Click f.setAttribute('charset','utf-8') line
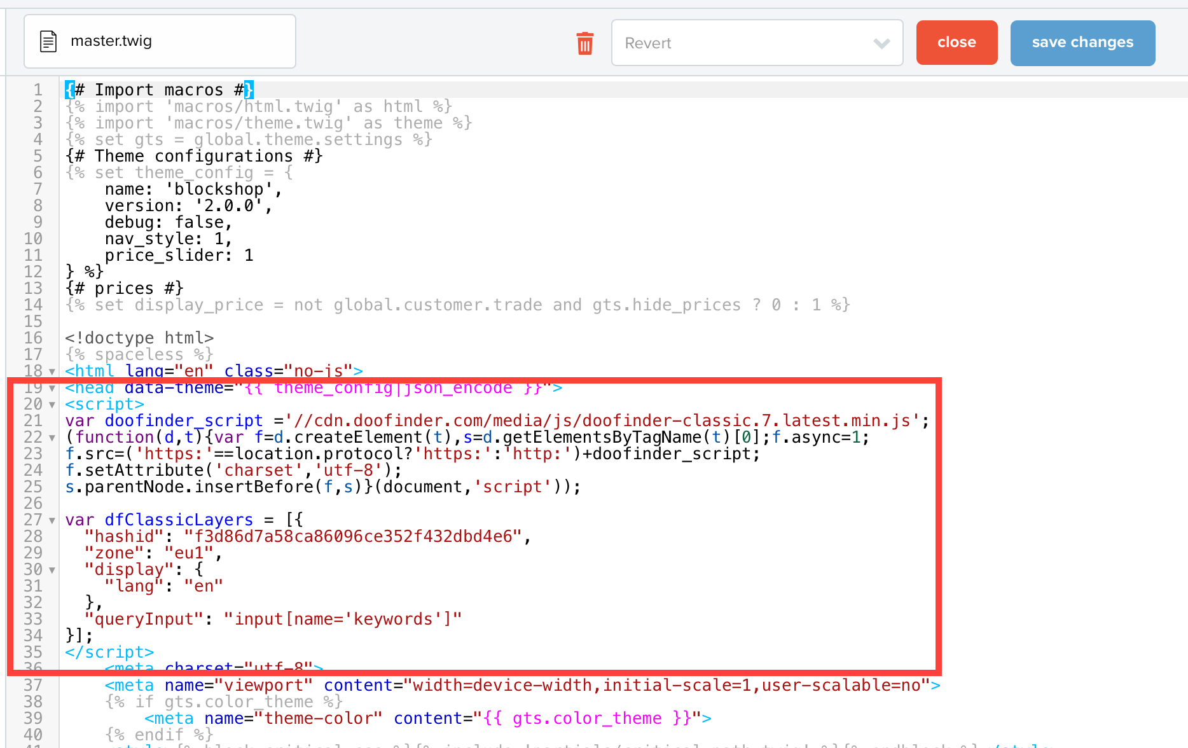The image size is (1188, 748). coord(233,470)
